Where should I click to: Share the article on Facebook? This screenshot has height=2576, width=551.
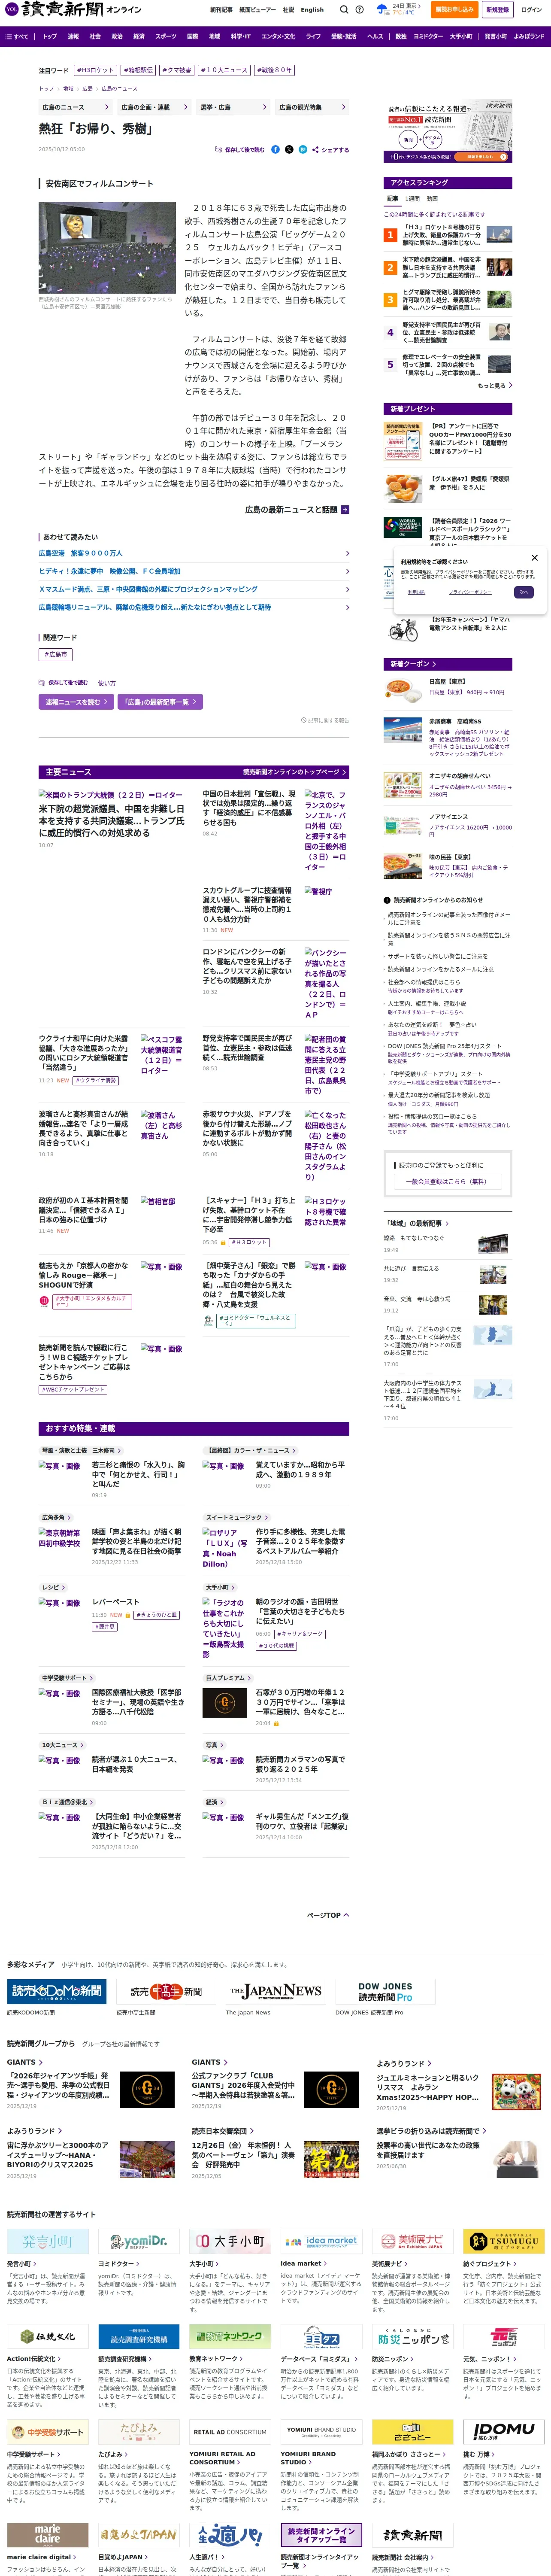tap(276, 149)
